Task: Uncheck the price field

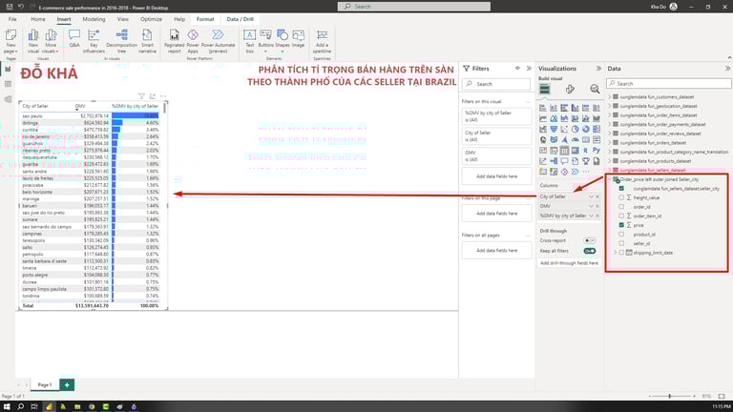Action: (x=621, y=225)
